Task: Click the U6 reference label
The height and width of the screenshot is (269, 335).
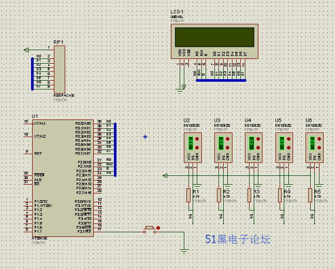Action: point(309,120)
